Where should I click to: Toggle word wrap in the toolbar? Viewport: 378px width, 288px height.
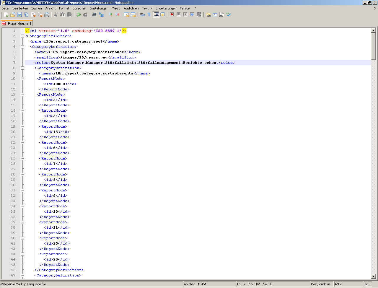(x=142, y=14)
